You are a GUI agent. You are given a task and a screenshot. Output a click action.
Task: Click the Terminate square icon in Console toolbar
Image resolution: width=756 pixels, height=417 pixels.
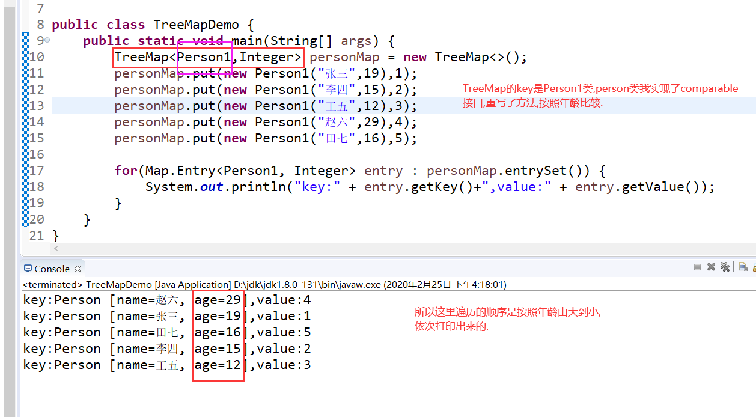coord(697,267)
